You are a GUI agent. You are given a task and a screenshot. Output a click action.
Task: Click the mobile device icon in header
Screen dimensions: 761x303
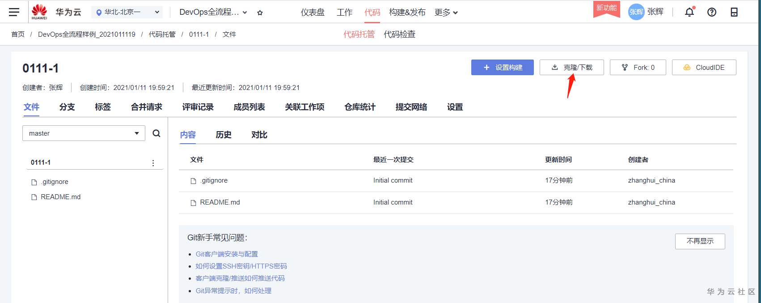[734, 12]
